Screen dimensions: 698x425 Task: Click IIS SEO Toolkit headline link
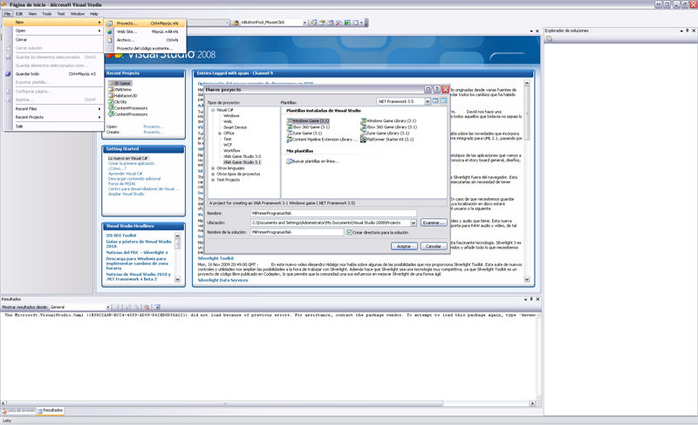tap(121, 236)
